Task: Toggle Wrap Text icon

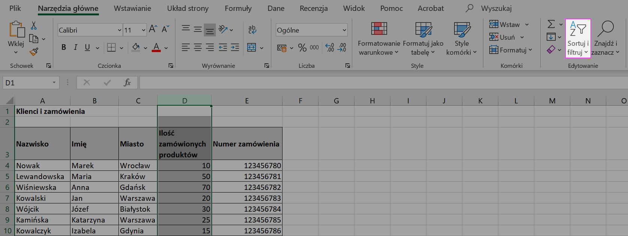Action: pos(252,29)
